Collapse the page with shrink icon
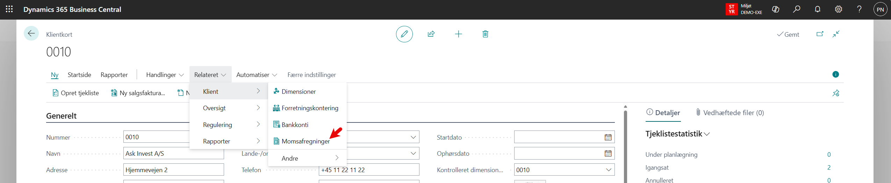This screenshot has width=891, height=183. click(x=836, y=34)
